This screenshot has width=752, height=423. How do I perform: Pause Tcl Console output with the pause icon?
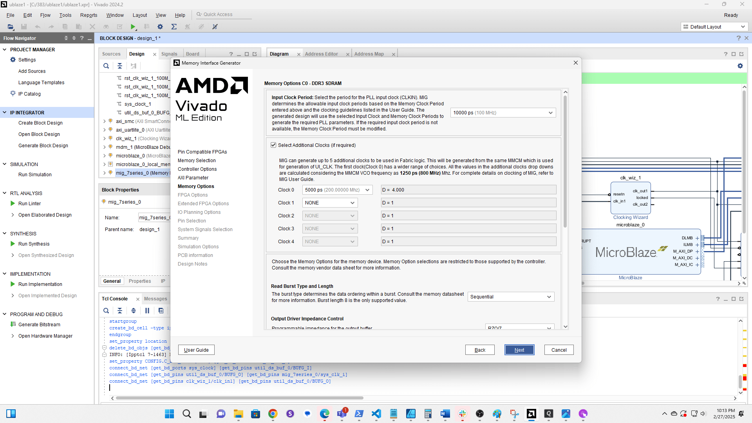147,311
